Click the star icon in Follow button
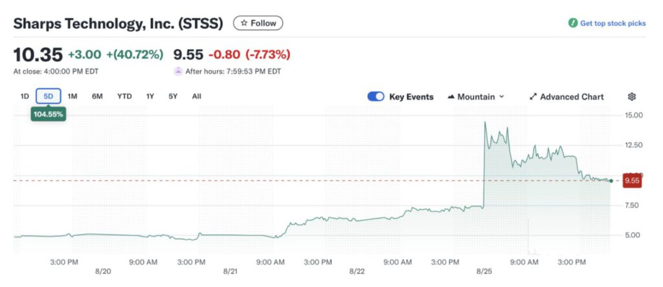Viewport: 663px width, 287px height. (x=244, y=23)
